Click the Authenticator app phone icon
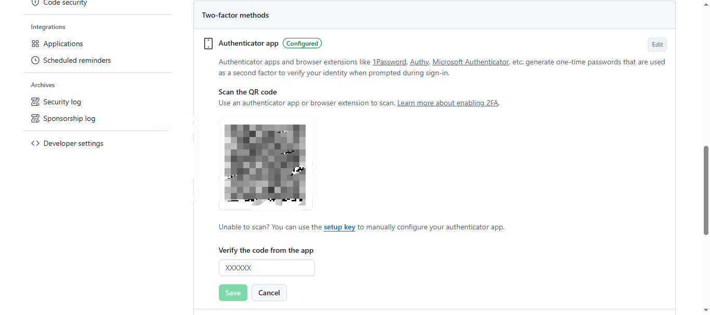 (x=208, y=44)
